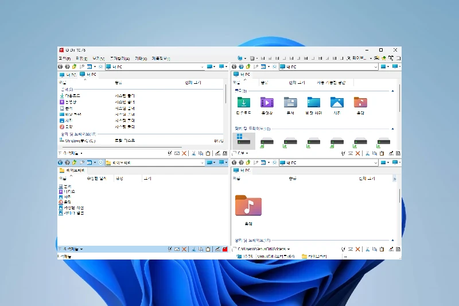
Task: Expand the address combo box of details-list pane
Action: pyautogui.click(x=202, y=67)
